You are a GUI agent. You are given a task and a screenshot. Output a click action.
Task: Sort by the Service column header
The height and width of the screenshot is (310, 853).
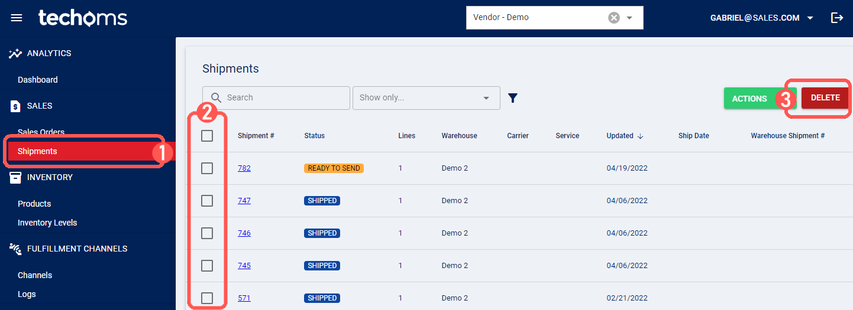tap(567, 136)
